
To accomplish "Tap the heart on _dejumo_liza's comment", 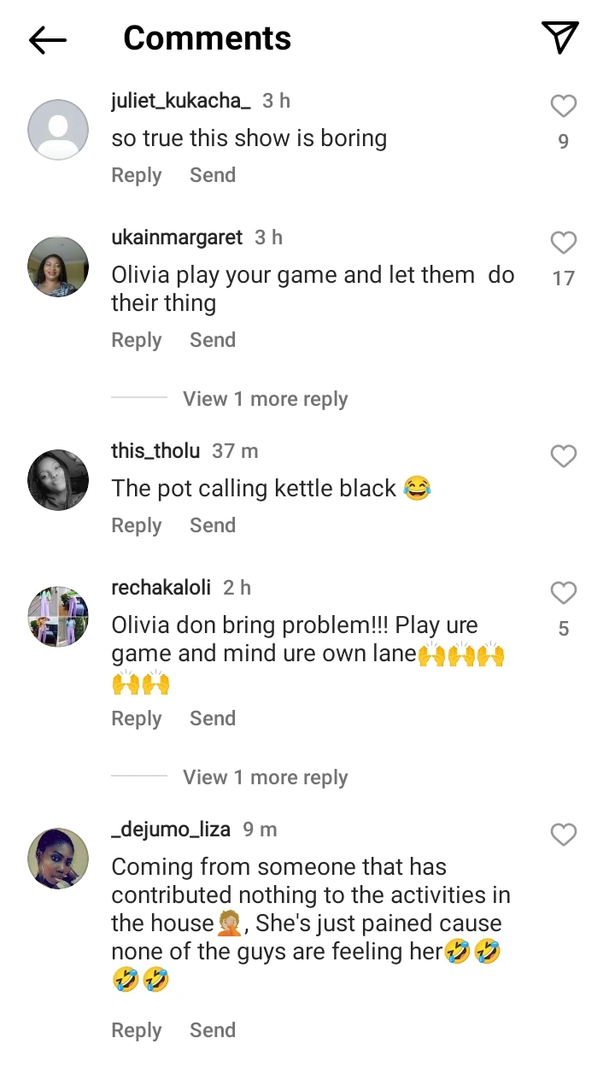I will (x=563, y=835).
